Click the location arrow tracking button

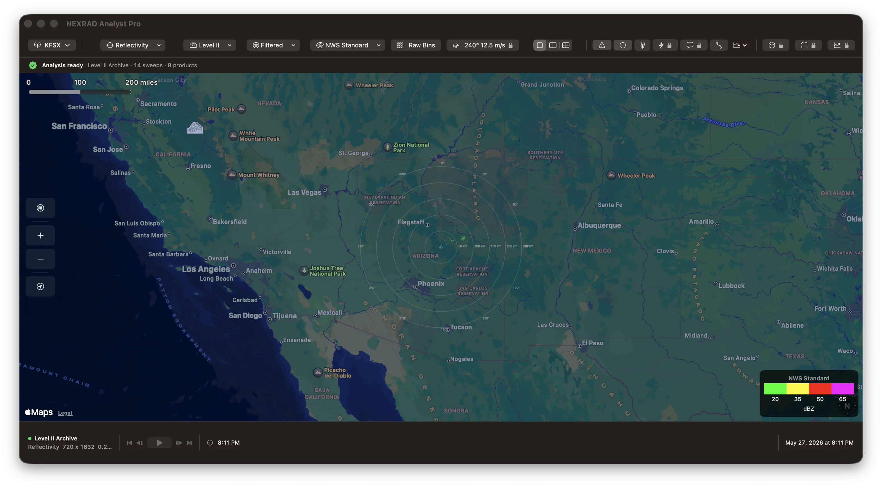coord(40,286)
